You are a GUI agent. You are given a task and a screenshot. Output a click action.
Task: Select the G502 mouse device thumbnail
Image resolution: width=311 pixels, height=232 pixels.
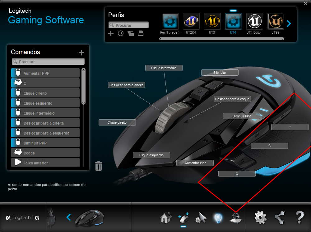[x=89, y=218]
